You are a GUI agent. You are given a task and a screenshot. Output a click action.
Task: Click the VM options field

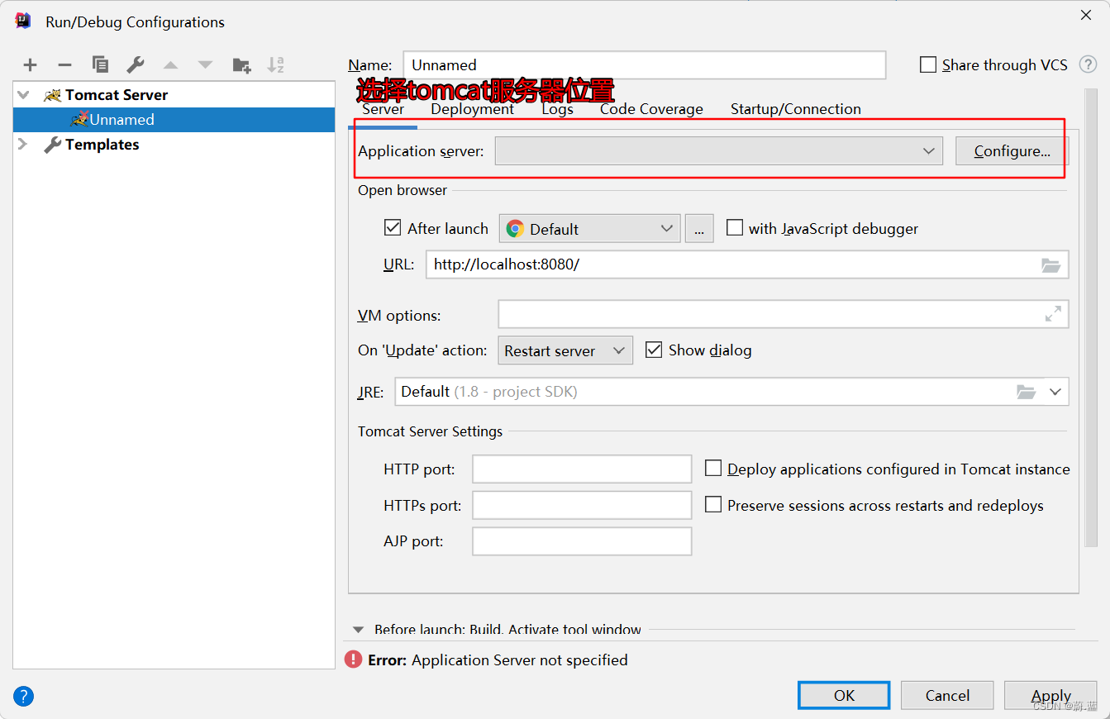click(784, 314)
